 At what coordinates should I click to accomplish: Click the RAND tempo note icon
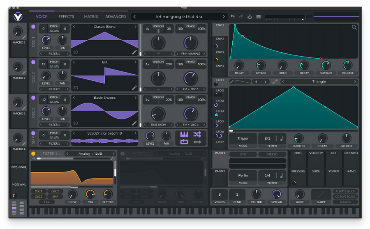282,175
